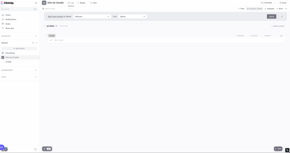Click Show less in sidebar
This screenshot has width=290, height=153.
(x=10, y=28)
